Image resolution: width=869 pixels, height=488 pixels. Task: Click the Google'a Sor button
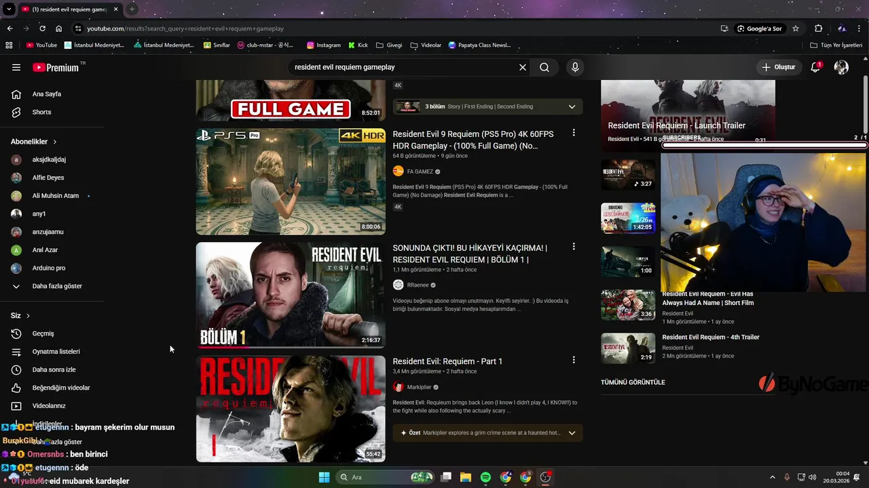pyautogui.click(x=760, y=28)
